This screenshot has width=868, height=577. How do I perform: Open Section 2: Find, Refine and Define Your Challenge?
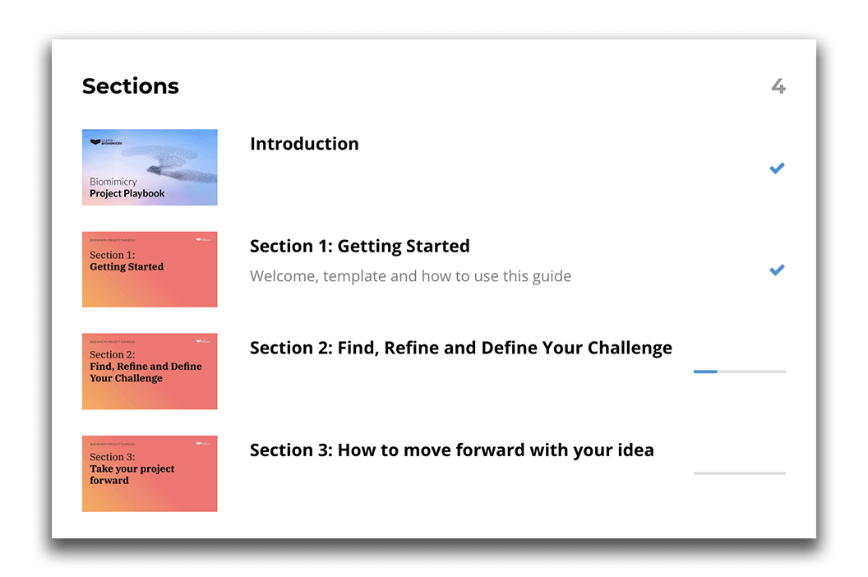pos(461,348)
